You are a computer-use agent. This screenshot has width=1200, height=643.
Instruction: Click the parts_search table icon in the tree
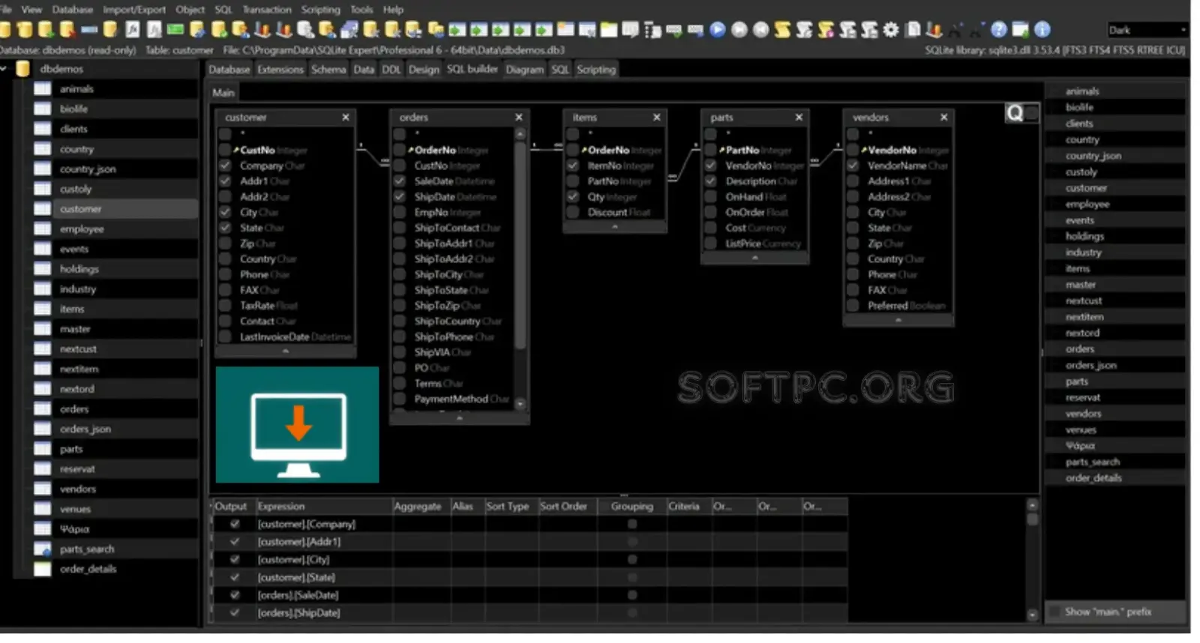click(43, 549)
